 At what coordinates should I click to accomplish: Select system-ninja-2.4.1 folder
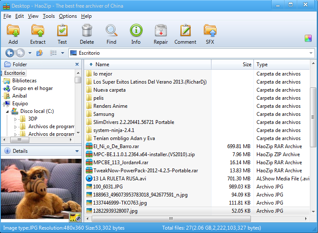click(114, 130)
